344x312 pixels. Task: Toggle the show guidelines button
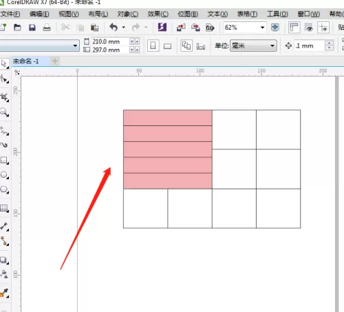pos(323,28)
